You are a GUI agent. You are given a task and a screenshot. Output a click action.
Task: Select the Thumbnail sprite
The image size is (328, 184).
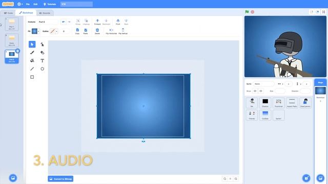click(279, 103)
